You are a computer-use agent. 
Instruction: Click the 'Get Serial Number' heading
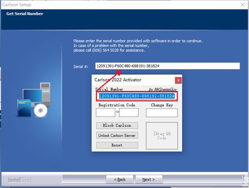point(25,14)
